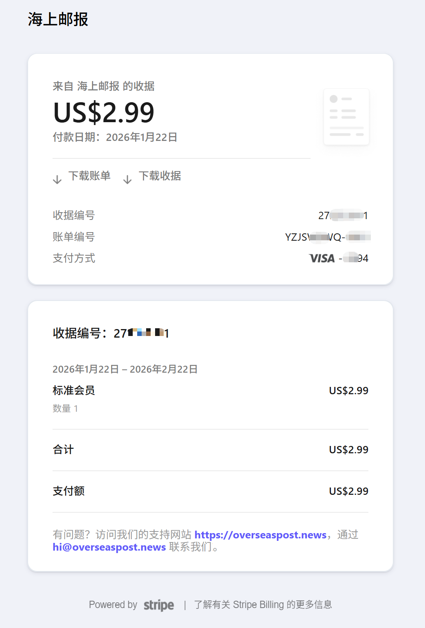Viewport: 425px width, 628px height.
Task: Open the overseaspost.news support website link
Action: coord(261,535)
